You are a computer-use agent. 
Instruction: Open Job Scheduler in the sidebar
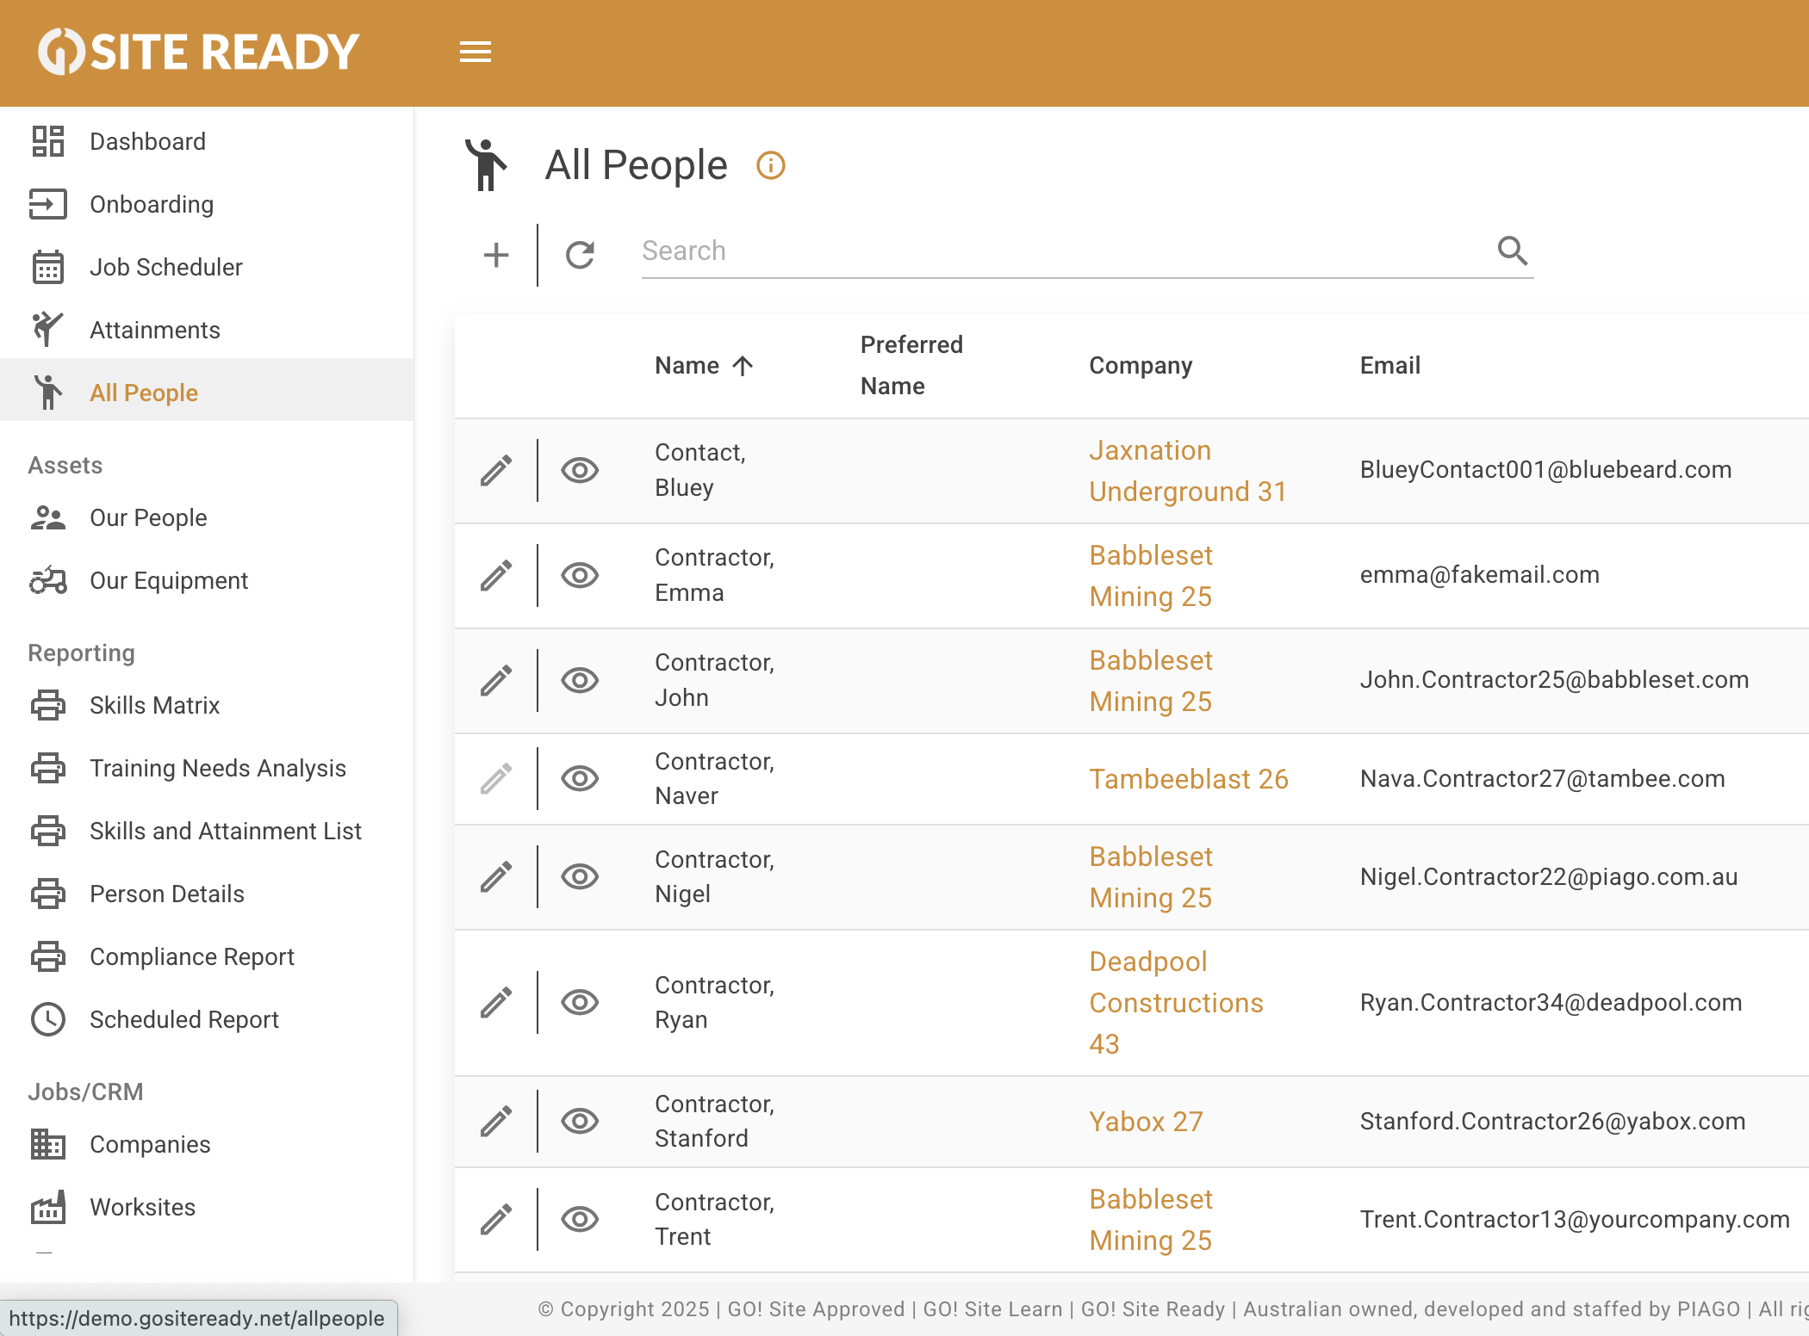207,267
